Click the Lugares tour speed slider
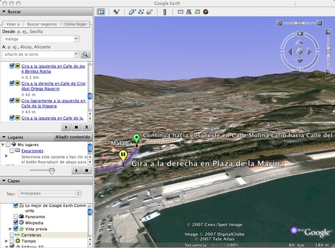 coord(51,170)
